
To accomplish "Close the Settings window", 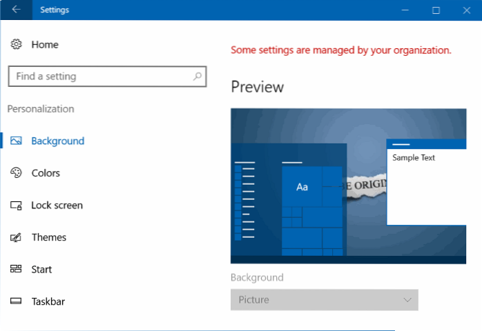I will click(467, 10).
